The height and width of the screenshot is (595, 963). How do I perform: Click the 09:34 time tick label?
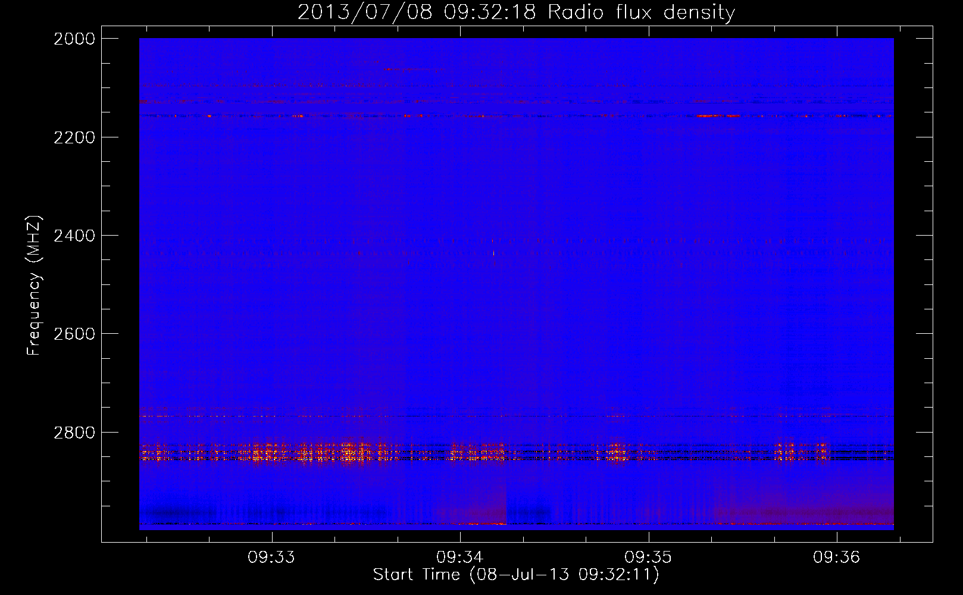460,557
